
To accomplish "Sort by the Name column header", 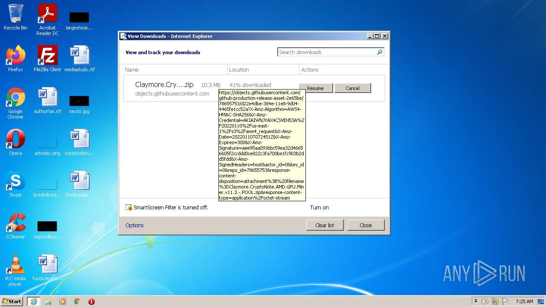I will (175, 70).
